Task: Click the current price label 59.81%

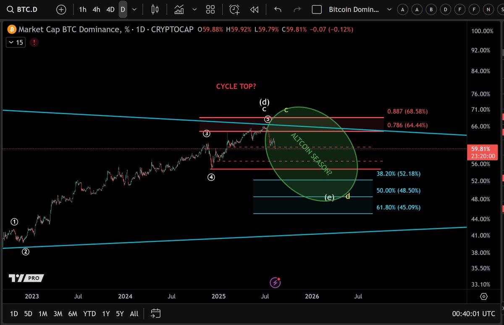Action: point(482,148)
